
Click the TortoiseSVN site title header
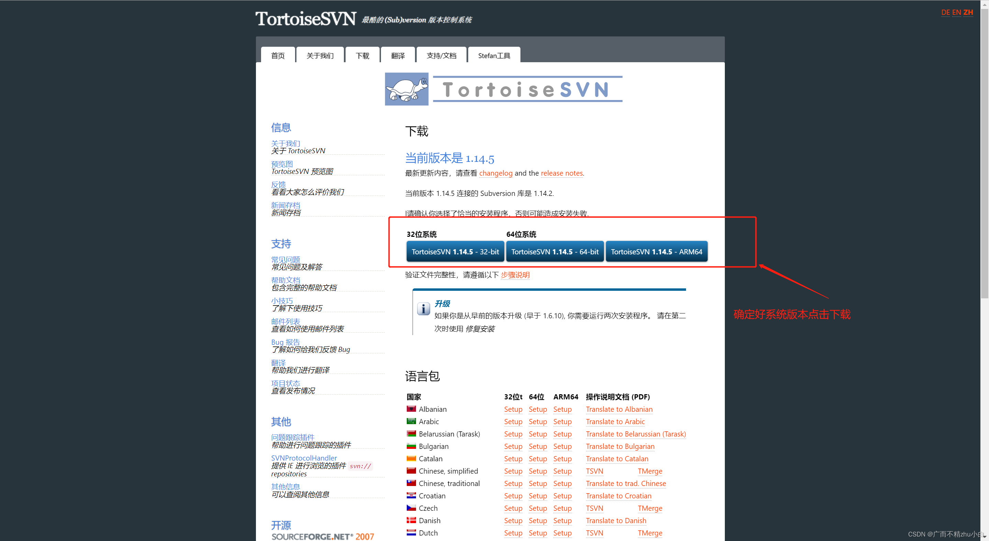306,19
